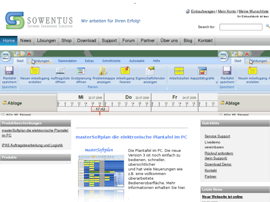The height and width of the screenshot is (202, 270).
Task: Open iPAS Auftragsbearbeitung und Logistik link
Action: tap(32, 145)
